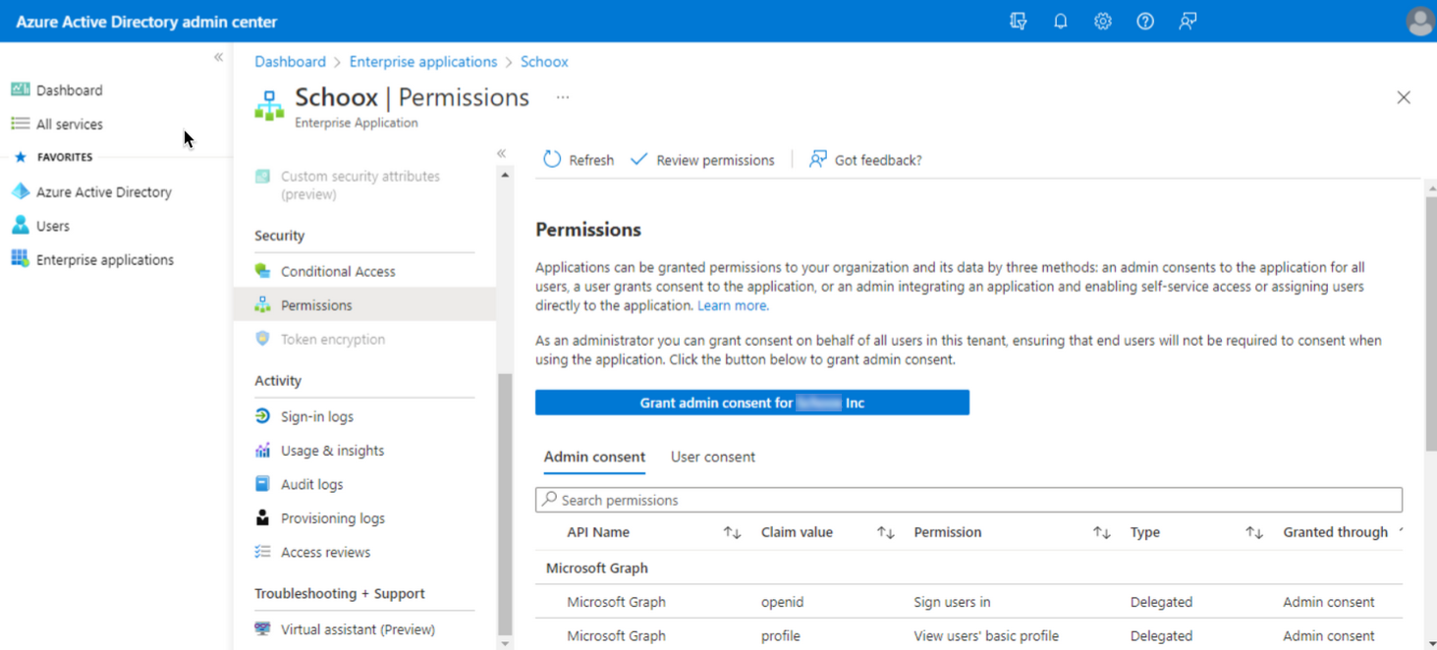
Task: Click the Schoox enterprise application icon
Action: click(269, 105)
